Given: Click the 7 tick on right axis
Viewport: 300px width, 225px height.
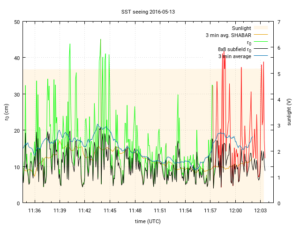Looking at the screenshot, I should [x=279, y=22].
